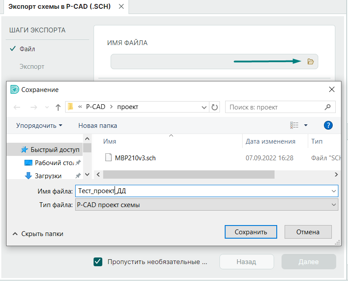Collapse folders with Скрыть папки
Image resolution: width=348 pixels, height=282 pixels.
pyautogui.click(x=38, y=234)
